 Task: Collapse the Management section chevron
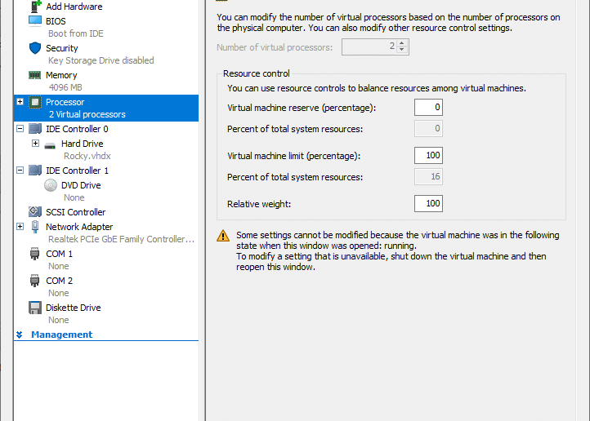(x=20, y=335)
